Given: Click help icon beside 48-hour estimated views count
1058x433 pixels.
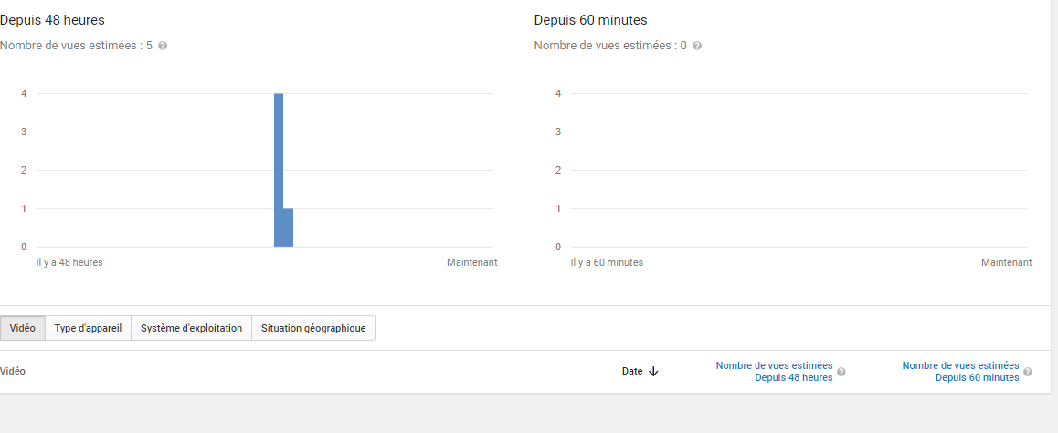Looking at the screenshot, I should [163, 46].
